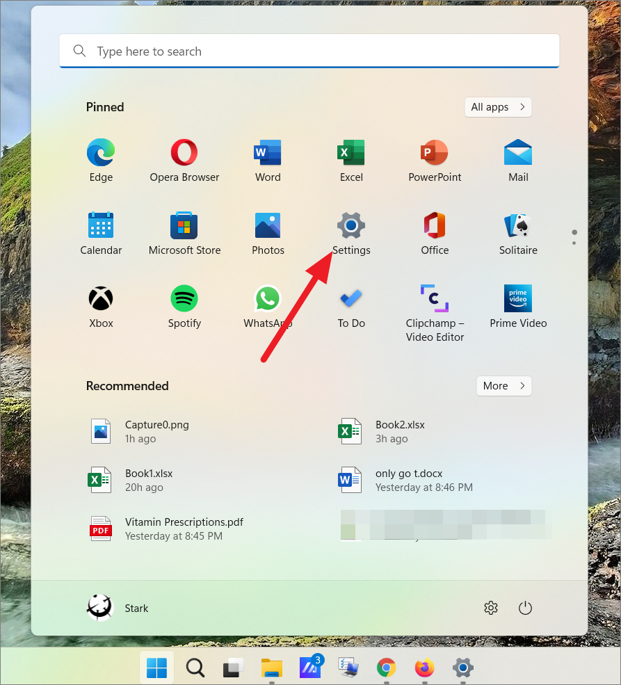The width and height of the screenshot is (621, 685).
Task: Open the Power options button
Action: pos(525,608)
